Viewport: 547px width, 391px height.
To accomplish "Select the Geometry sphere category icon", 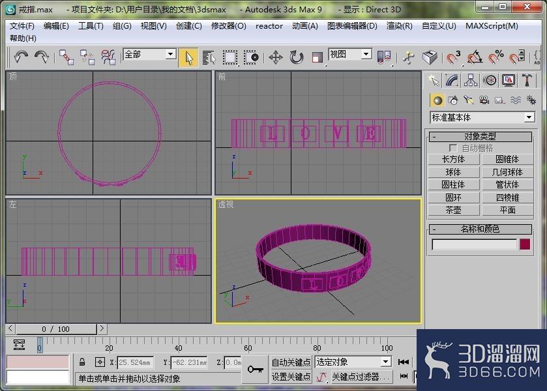I will pyautogui.click(x=437, y=100).
